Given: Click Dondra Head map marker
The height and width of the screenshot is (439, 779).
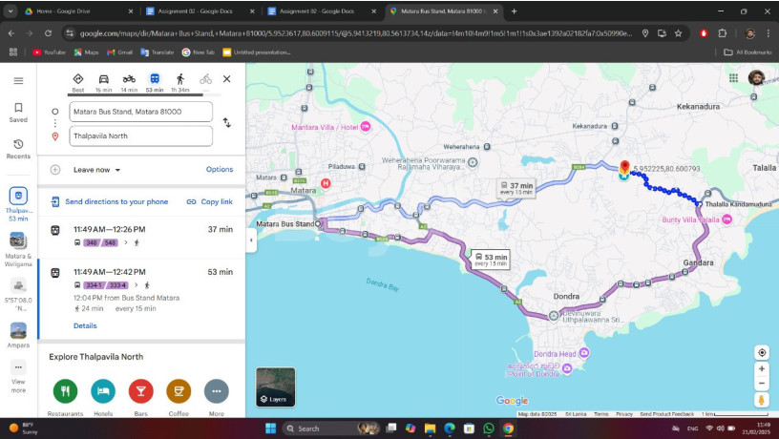Looking at the screenshot, I should coord(584,353).
